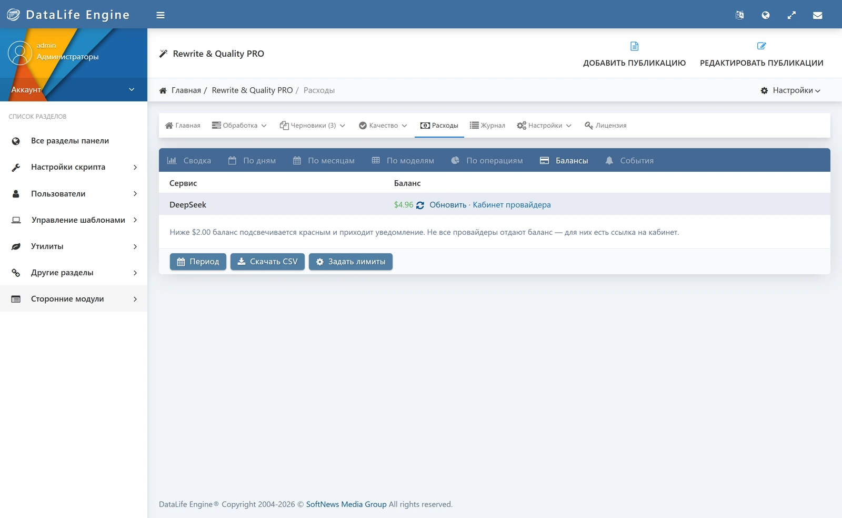Click the home icon in the breadcrumb
Screen dimensions: 842x518
(163, 90)
